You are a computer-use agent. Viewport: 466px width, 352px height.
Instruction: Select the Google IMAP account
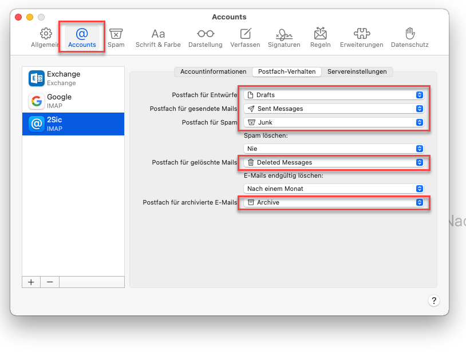73,101
